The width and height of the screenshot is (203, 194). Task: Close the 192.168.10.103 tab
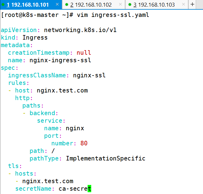coord(183,5)
